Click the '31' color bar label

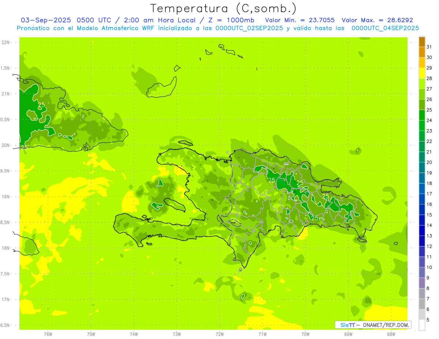[x=429, y=47]
